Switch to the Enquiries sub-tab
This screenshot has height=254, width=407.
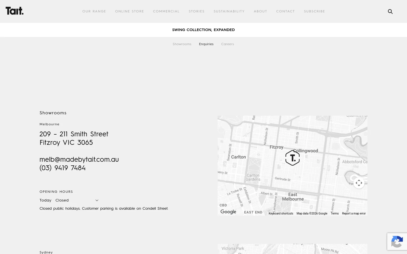pyautogui.click(x=206, y=44)
